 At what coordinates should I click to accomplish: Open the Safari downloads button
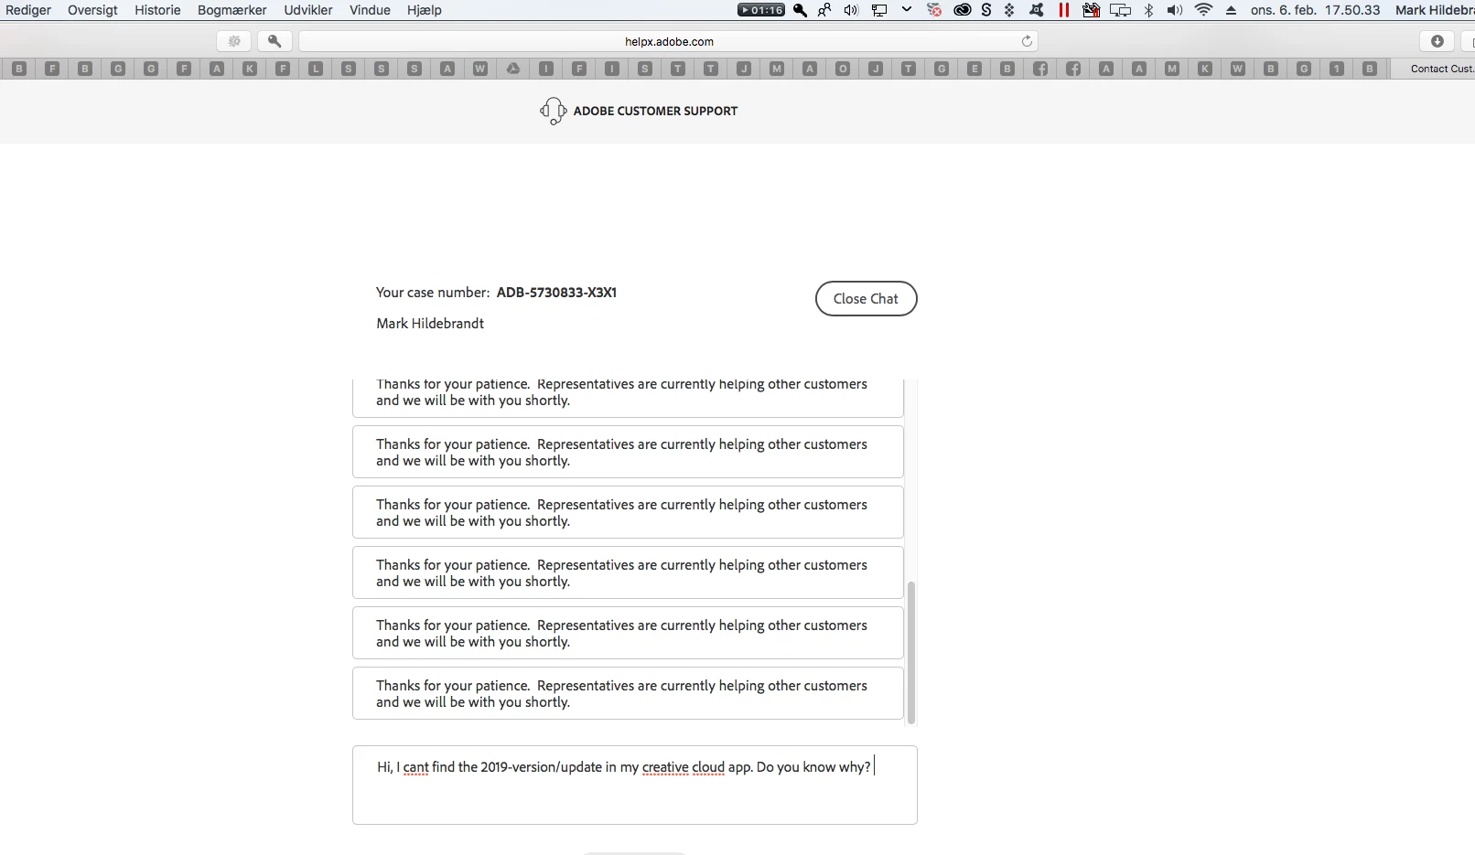[x=1437, y=41]
